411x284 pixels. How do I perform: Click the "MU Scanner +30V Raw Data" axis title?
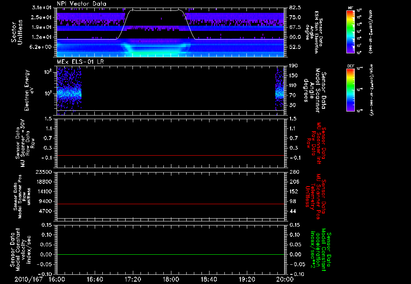coord(24,143)
